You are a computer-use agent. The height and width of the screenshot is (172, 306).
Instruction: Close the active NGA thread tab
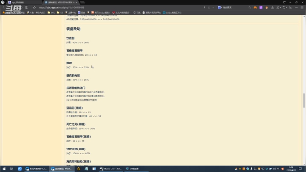point(76,3)
